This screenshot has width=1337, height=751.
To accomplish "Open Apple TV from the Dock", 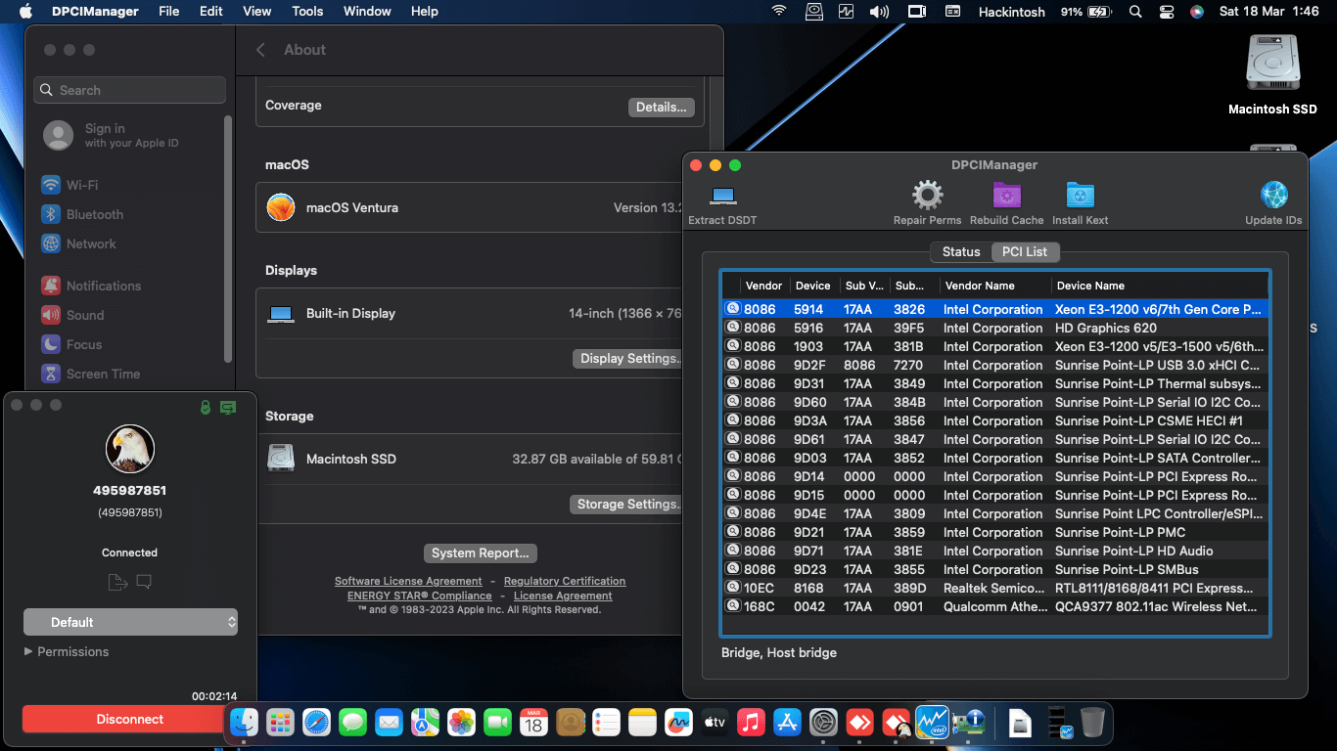I will click(x=715, y=723).
